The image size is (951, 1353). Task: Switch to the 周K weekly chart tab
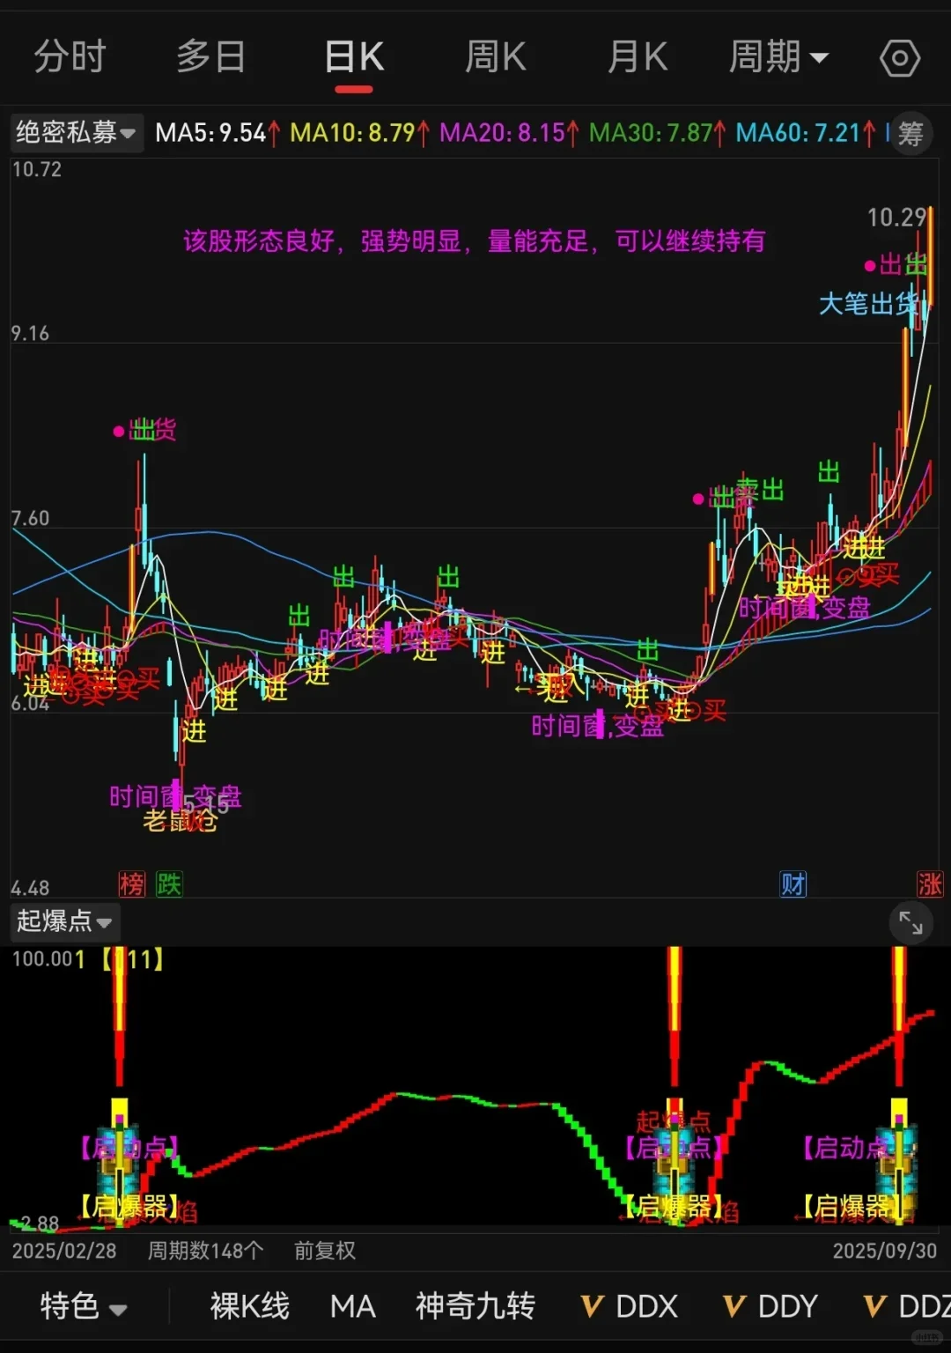[495, 57]
